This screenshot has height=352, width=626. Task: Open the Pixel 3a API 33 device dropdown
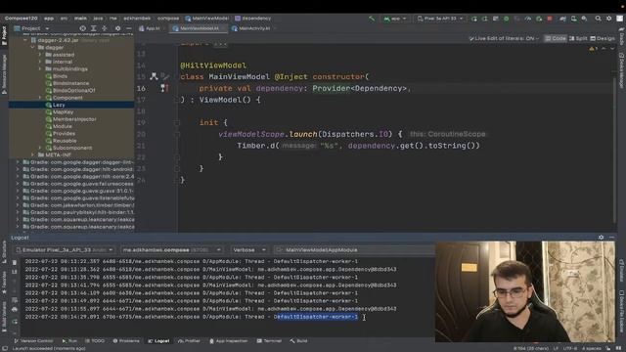(x=440, y=19)
